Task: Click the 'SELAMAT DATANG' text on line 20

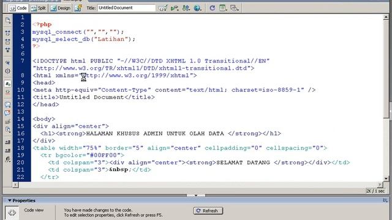Action: (x=243, y=163)
